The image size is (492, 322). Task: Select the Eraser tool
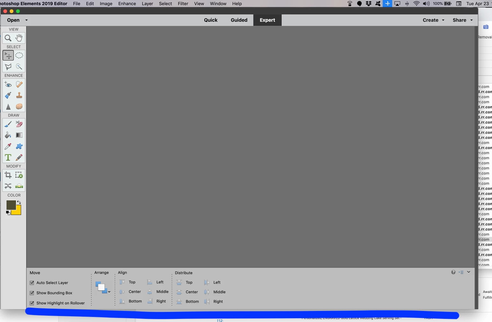[19, 124]
